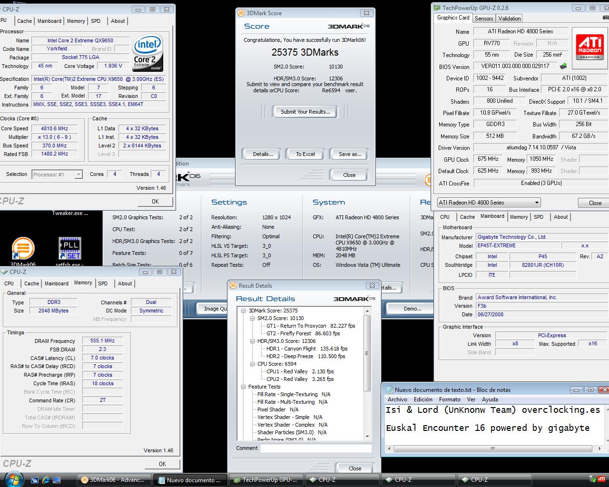Launch Internet Explorer from Quick Launch
This screenshot has width=609, height=487.
tap(46, 480)
